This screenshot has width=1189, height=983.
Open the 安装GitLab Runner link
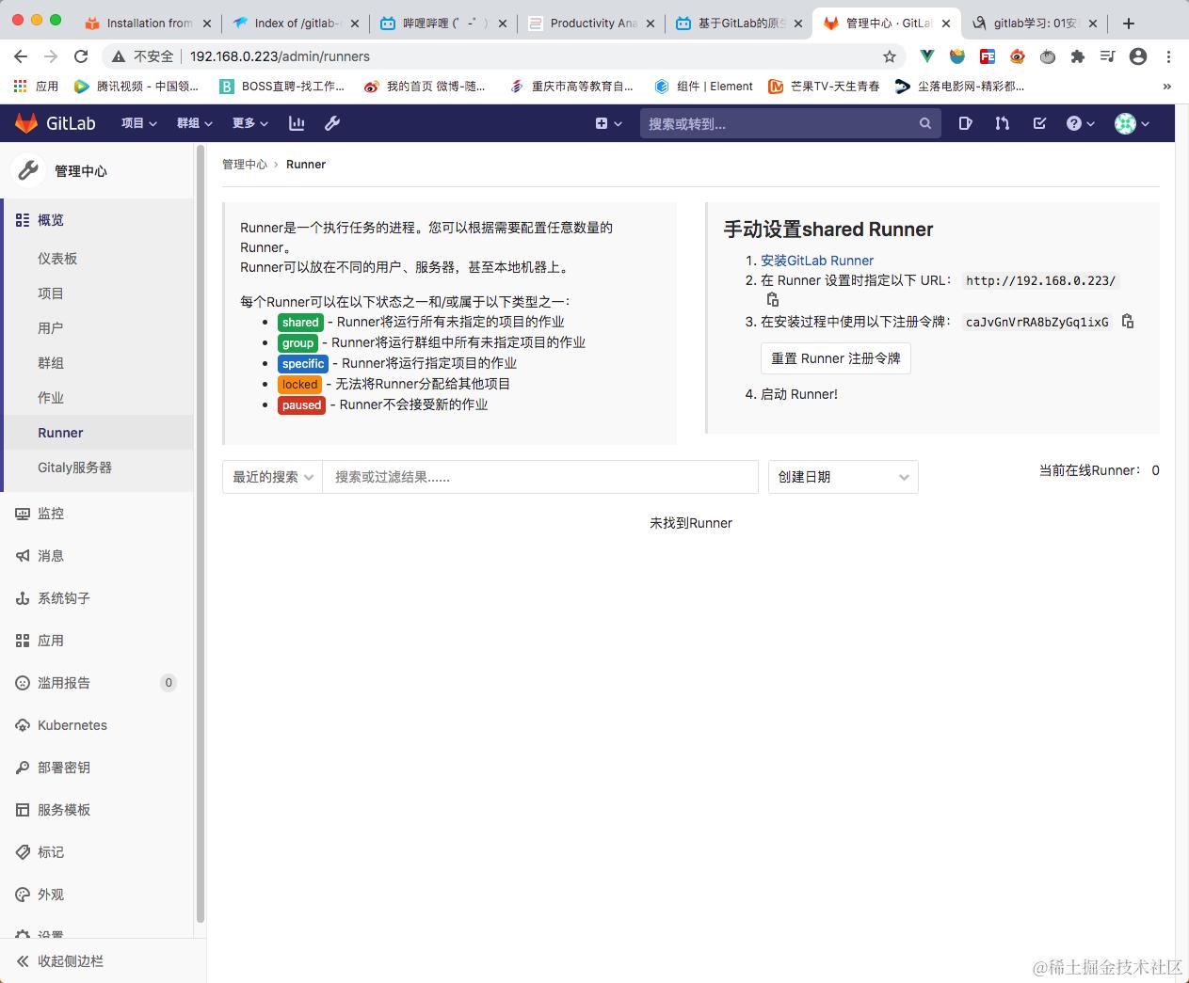[816, 261]
